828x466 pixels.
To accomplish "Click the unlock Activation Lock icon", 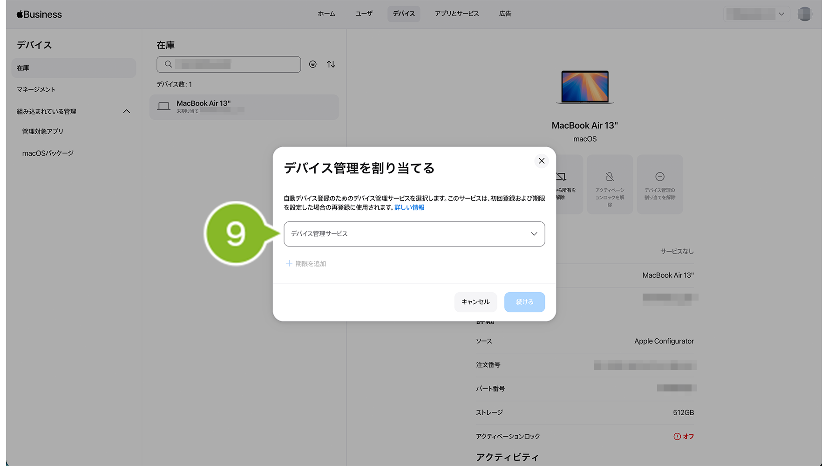I will pos(610,177).
